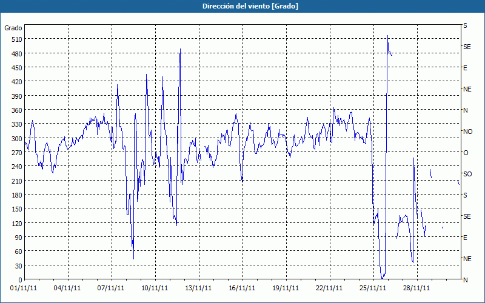Click the 28/11/11 date label
Screen dimensions: 485x303
point(416,288)
